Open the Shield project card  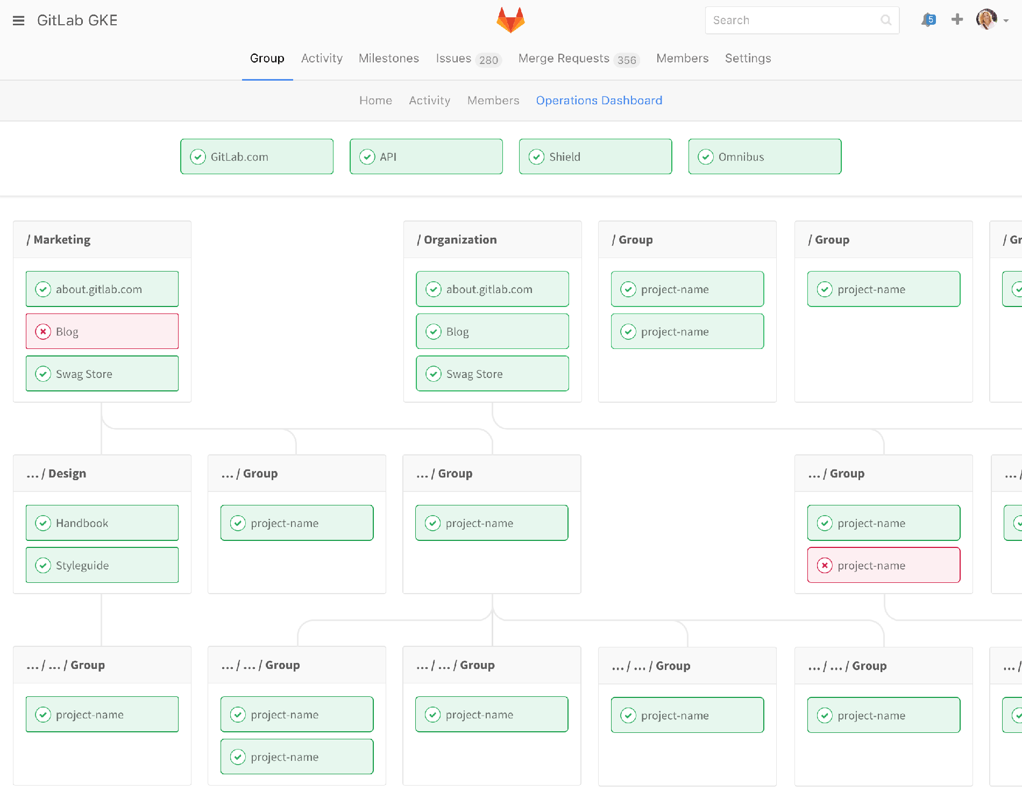point(595,157)
